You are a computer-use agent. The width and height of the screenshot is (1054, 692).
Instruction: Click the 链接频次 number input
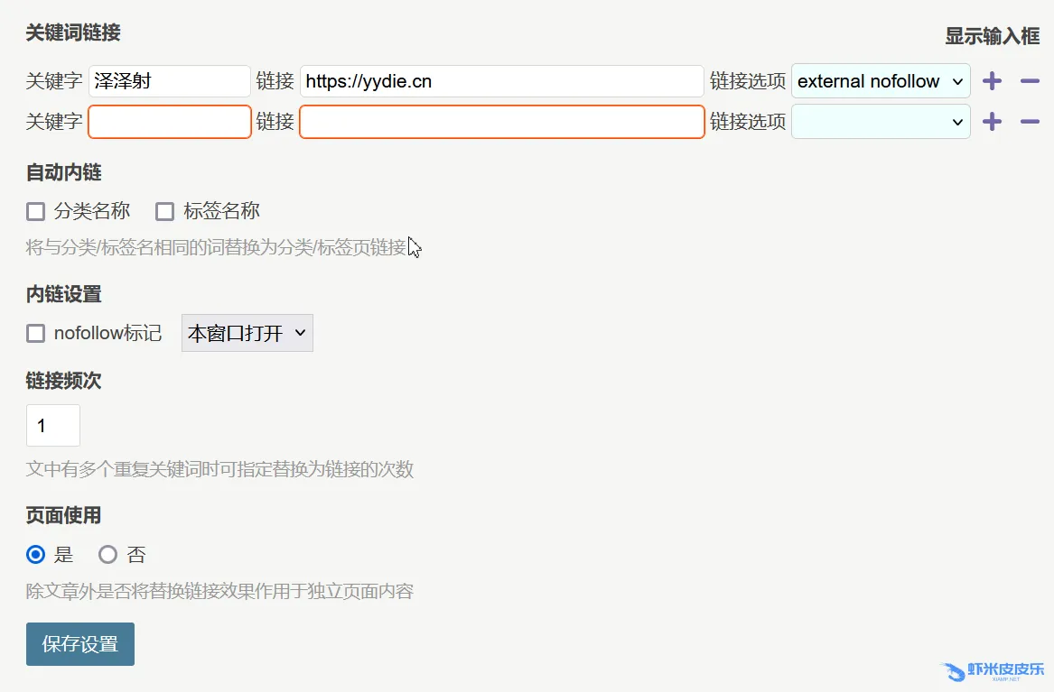click(53, 425)
